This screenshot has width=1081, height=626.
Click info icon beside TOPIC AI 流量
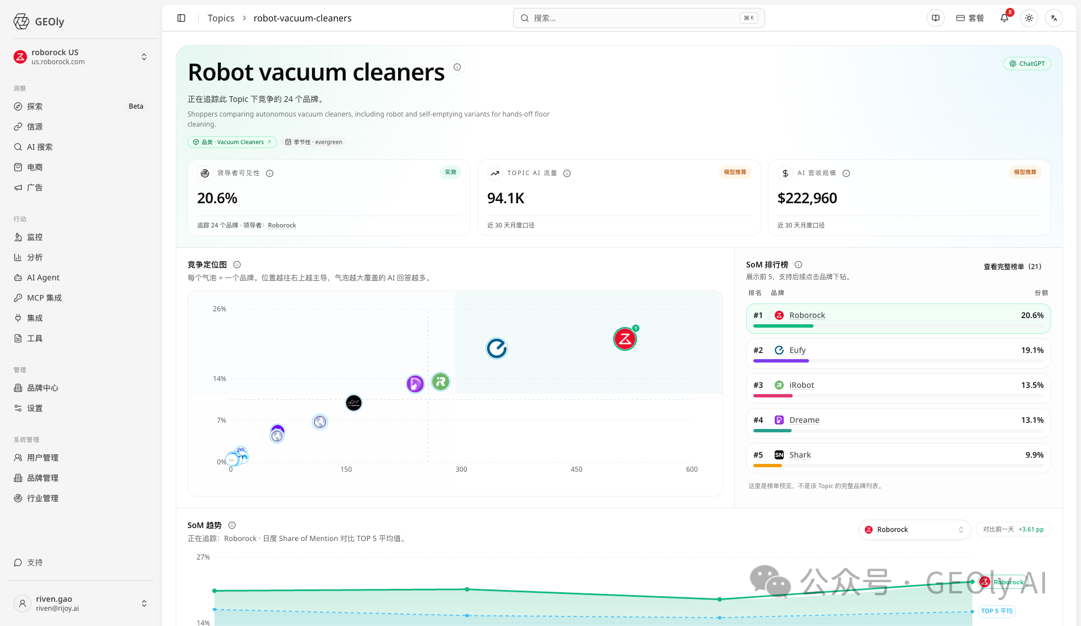point(567,173)
